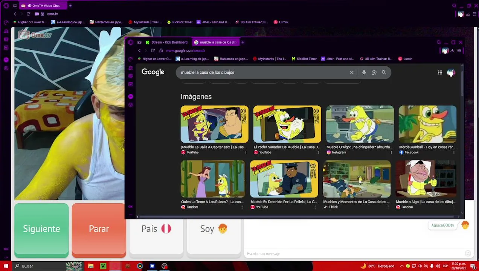Open the Mueble Le Baila A Capitanazo thumbnail
The width and height of the screenshot is (479, 271).
pos(214,125)
